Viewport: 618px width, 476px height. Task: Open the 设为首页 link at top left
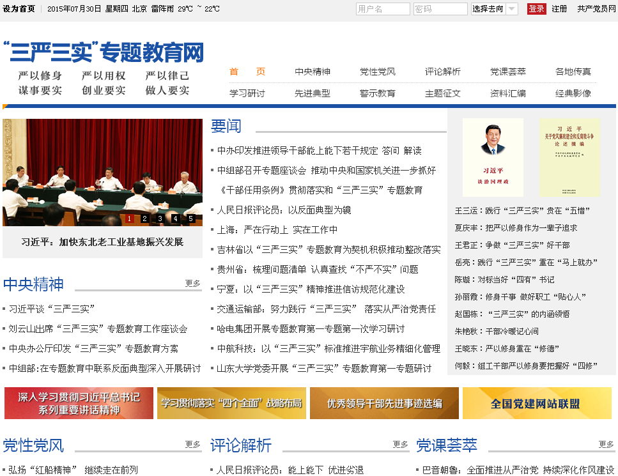pos(19,9)
